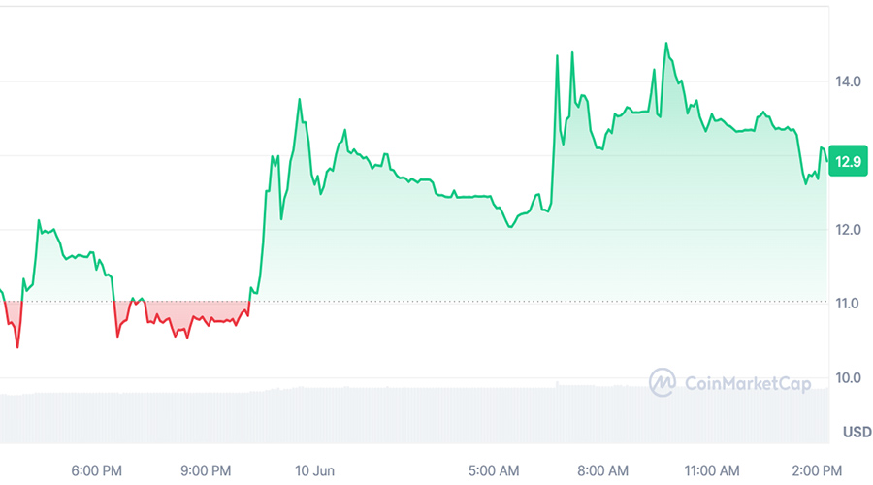Select the 8:00 AM time axis label

602,471
